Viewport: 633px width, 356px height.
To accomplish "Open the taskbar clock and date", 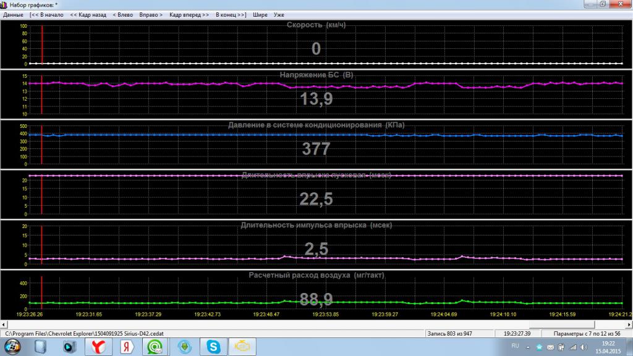I will point(608,347).
